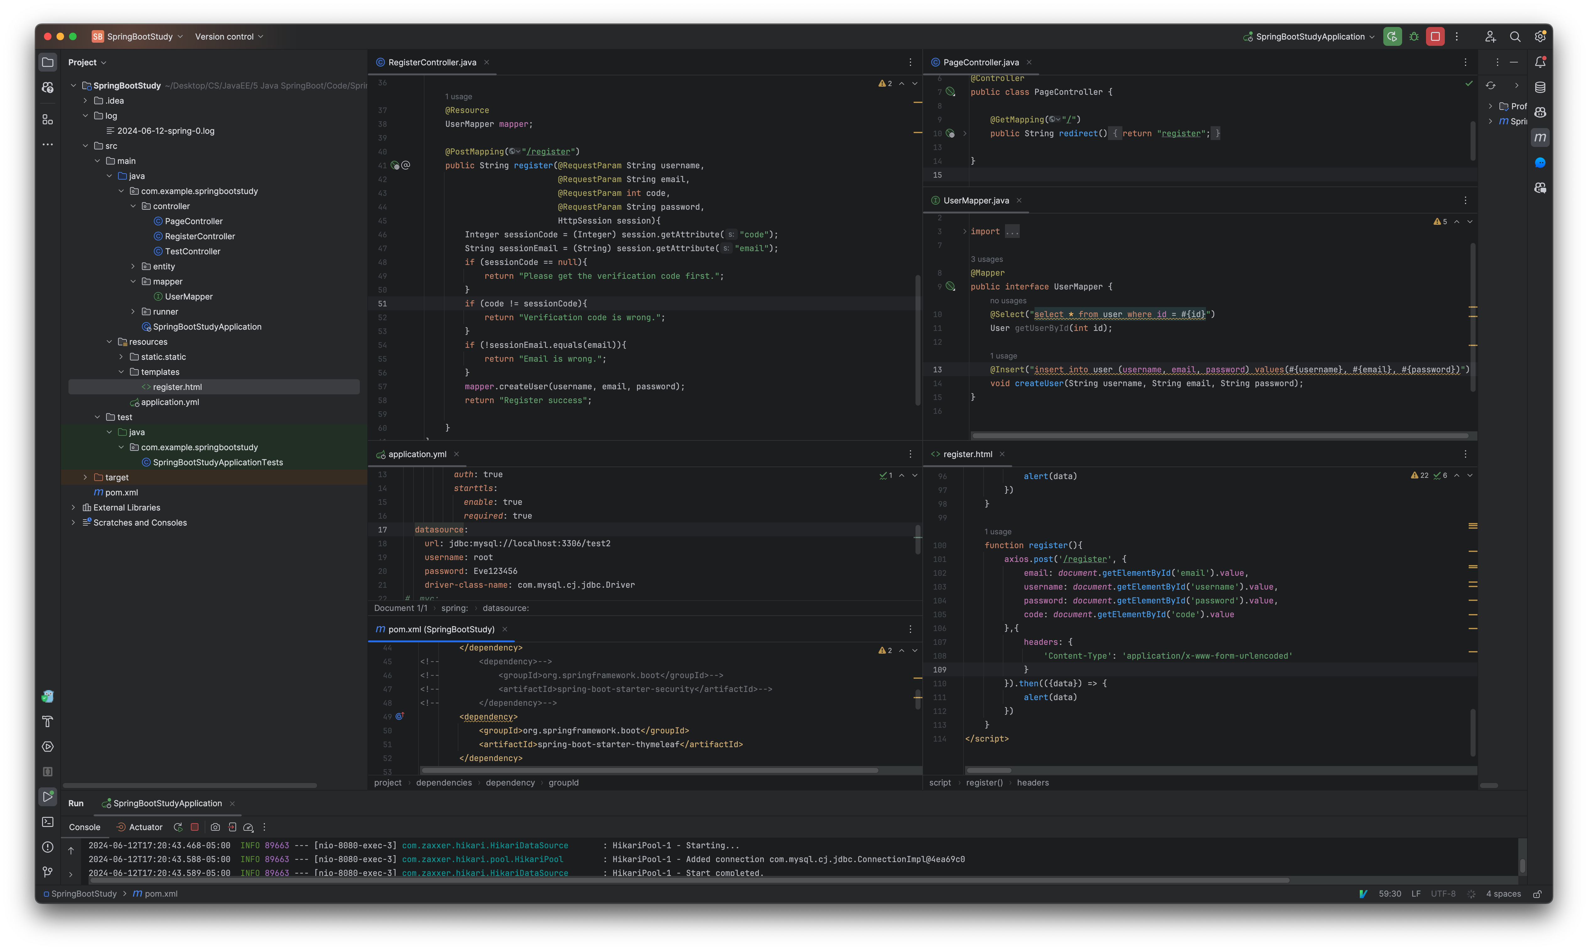Screen dimensions: 1588x950
Task: Open the Run tool window icon
Action: (47, 796)
